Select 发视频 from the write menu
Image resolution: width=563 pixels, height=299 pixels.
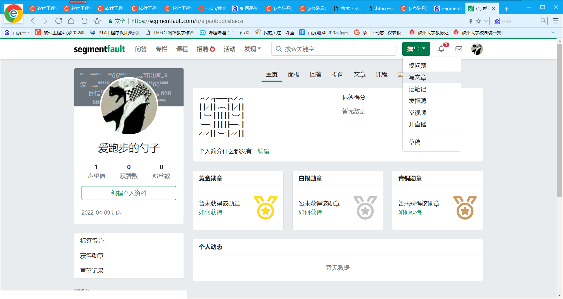coord(432,113)
